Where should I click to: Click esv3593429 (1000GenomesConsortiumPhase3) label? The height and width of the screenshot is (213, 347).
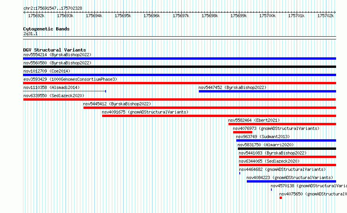tap(70, 79)
